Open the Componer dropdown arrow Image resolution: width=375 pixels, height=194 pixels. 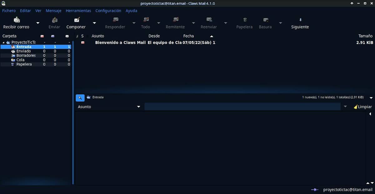pyautogui.click(x=94, y=23)
